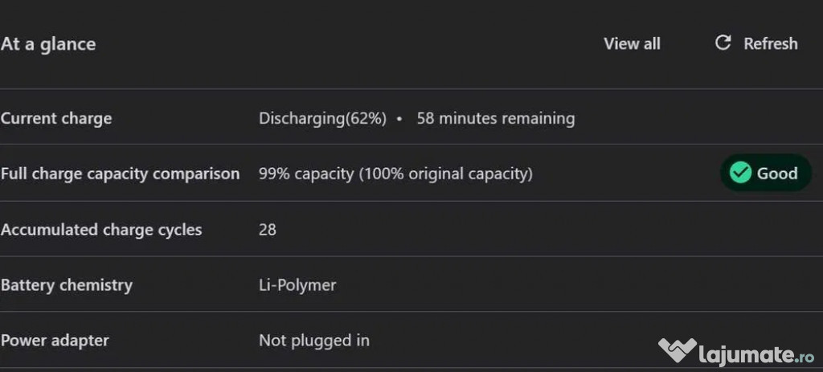
Task: Click the Li-Polymer chemistry value
Action: point(297,285)
